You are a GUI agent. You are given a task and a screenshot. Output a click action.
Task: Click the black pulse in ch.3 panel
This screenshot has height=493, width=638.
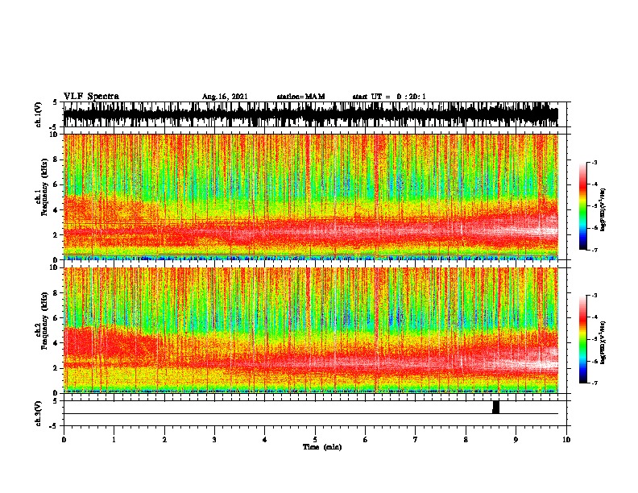(x=495, y=407)
